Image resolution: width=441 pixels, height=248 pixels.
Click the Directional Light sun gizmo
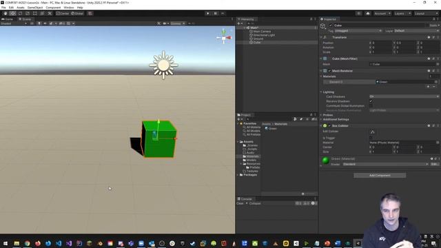163,65
